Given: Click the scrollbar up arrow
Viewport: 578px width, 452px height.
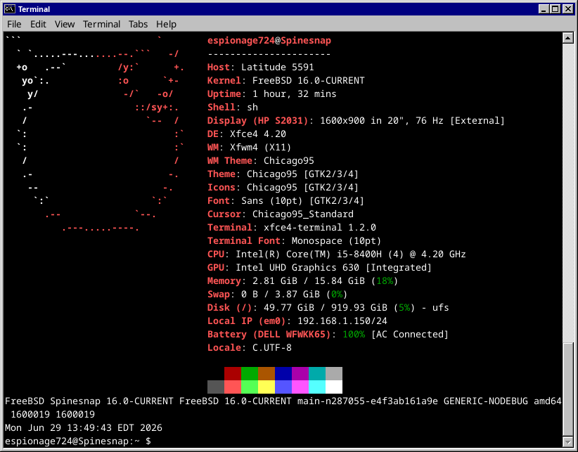Looking at the screenshot, I should 567,38.
